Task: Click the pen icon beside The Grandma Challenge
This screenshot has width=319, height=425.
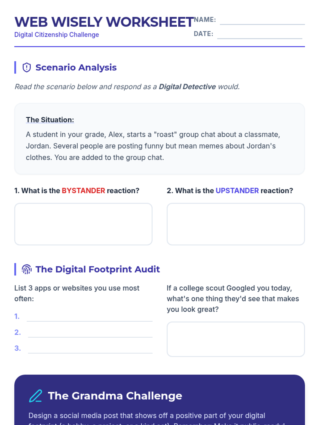Action: tap(36, 396)
